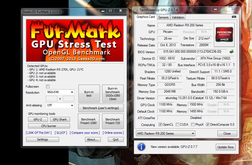Click the custom resolution width field
The image size is (252, 165).
pyautogui.click(x=51, y=99)
